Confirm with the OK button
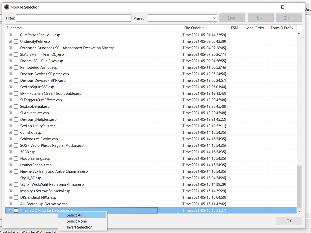The height and width of the screenshot is (233, 311). [289, 221]
